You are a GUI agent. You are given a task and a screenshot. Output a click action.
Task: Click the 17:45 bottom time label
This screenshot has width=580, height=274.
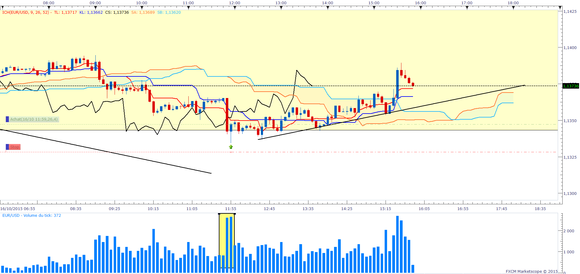point(502,209)
